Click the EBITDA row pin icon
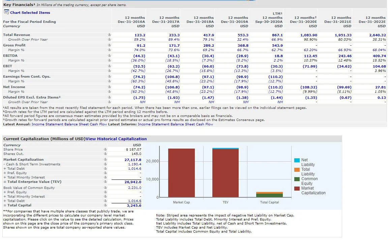390x240 pixels. [x=109, y=55]
